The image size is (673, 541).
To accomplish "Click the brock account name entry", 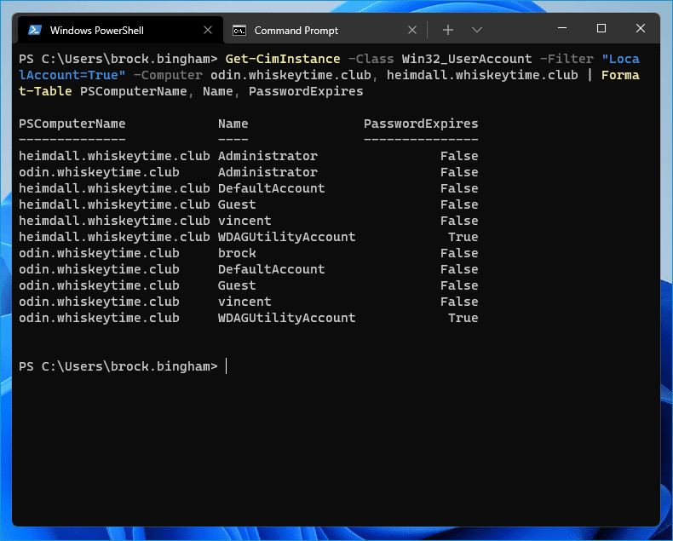I will click(237, 253).
